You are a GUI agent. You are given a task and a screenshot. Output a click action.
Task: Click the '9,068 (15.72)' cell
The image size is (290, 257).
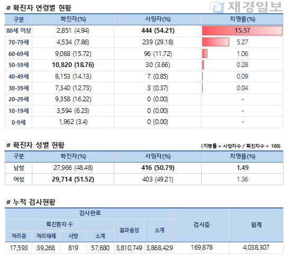click(73, 54)
